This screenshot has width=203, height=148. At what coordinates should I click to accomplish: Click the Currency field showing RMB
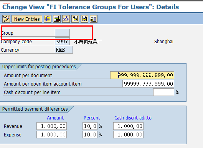[x=64, y=50]
